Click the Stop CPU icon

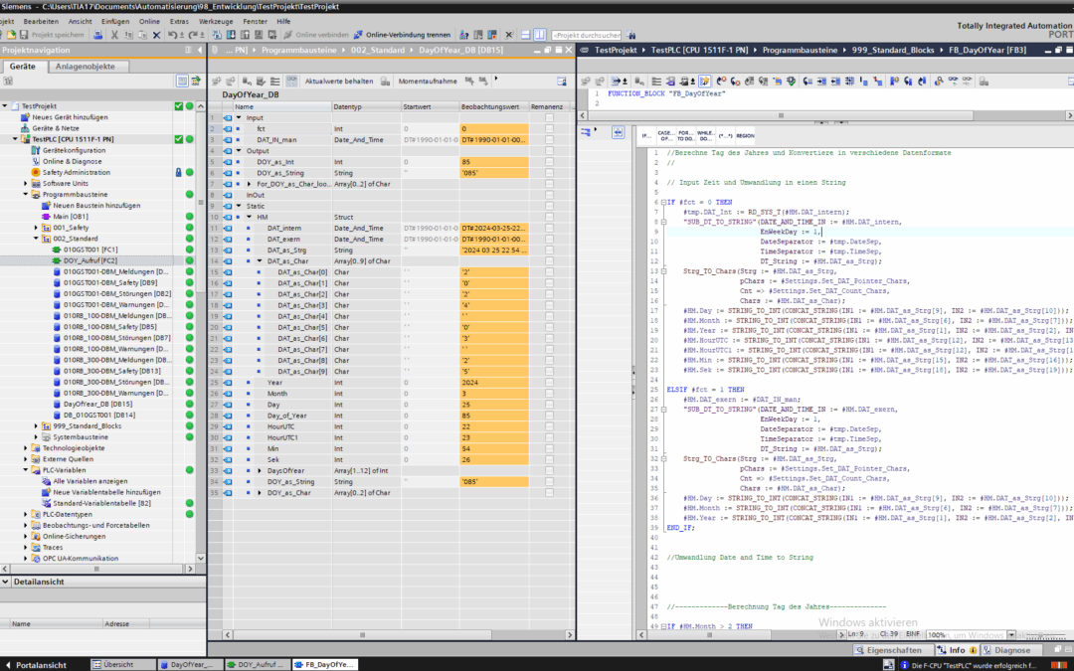pyautogui.click(x=492, y=34)
